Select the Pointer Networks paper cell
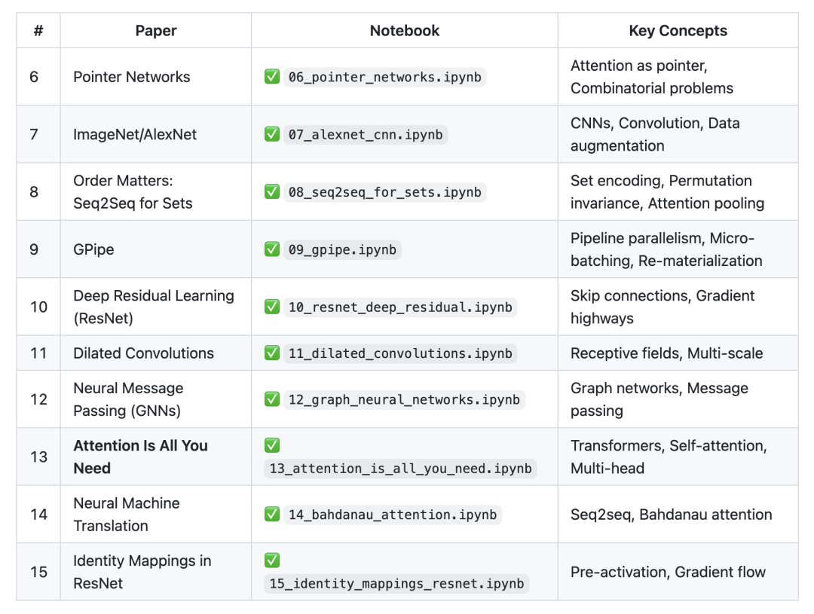814x614 pixels. point(132,77)
